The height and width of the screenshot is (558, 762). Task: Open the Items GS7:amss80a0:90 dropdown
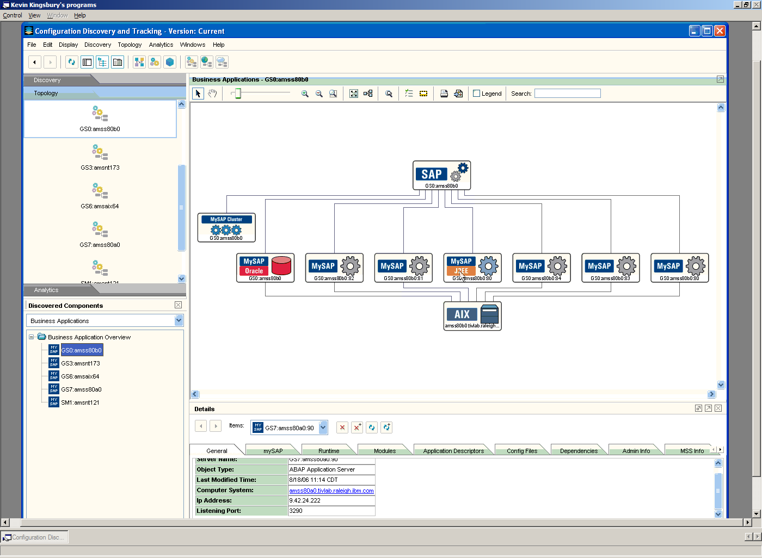click(323, 427)
